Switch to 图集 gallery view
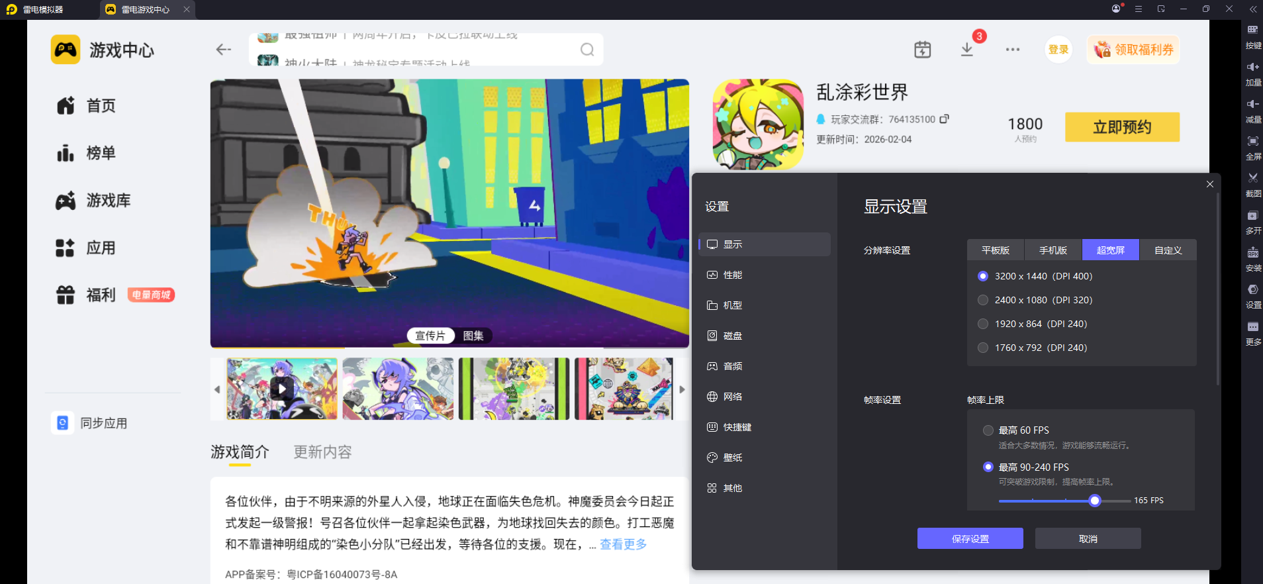Screen dimensions: 1263x584 point(473,336)
